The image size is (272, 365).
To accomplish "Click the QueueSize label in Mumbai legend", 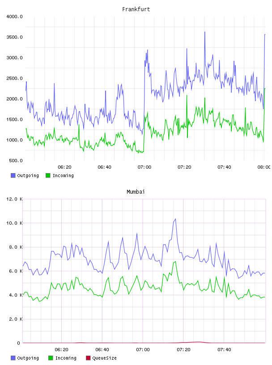I will [104, 358].
